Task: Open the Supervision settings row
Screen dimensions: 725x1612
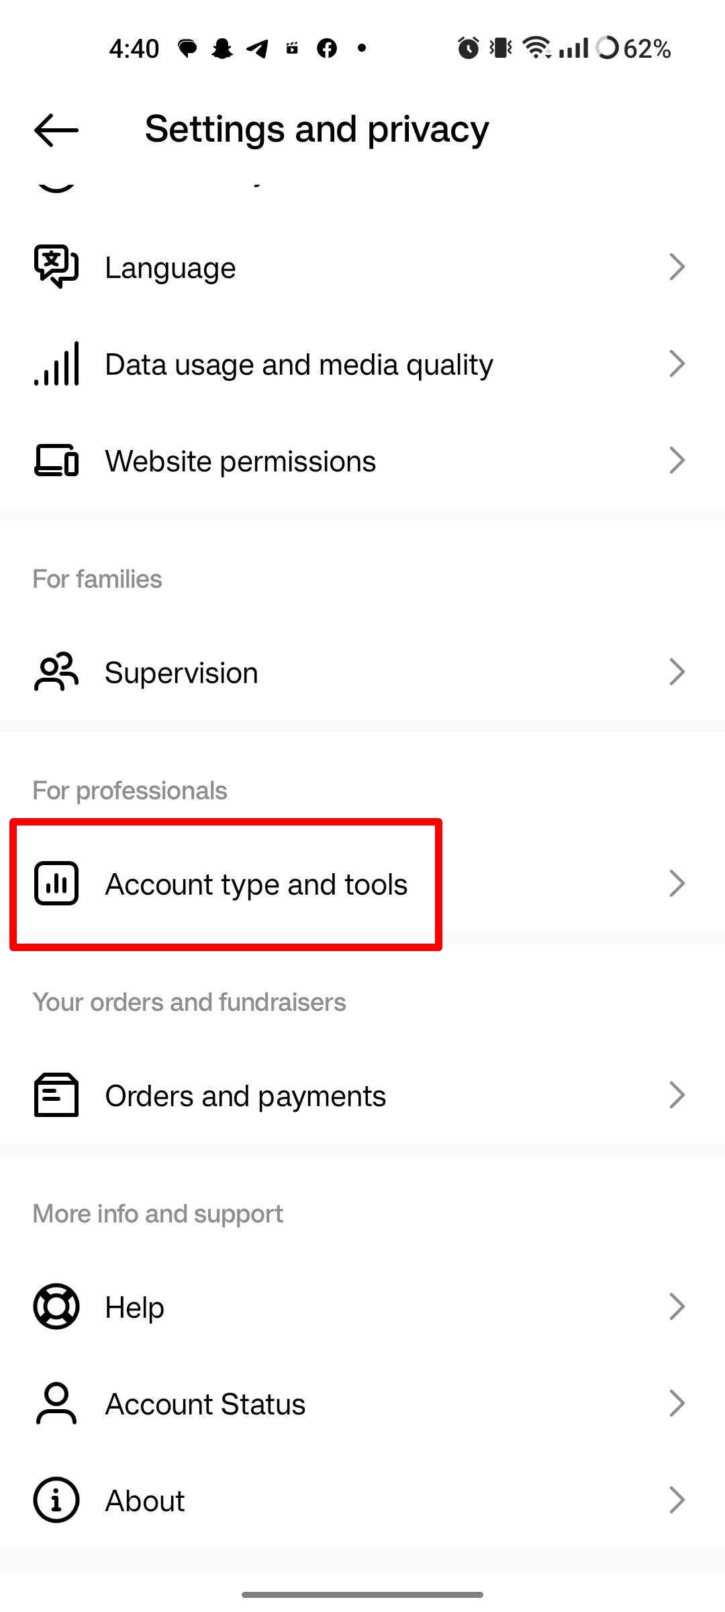Action: [362, 672]
